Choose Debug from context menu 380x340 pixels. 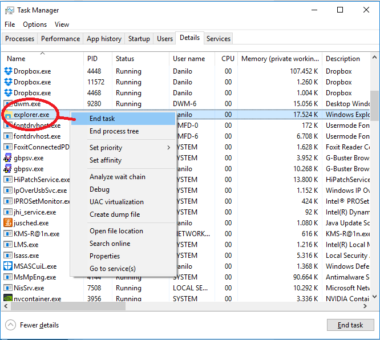pos(123,189)
